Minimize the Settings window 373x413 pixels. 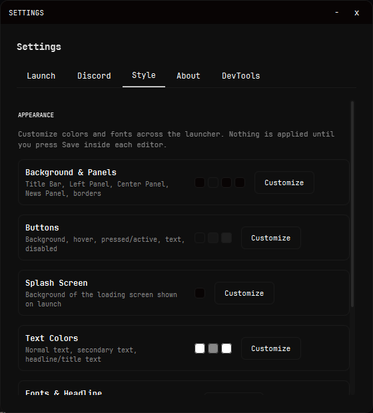tap(336, 13)
